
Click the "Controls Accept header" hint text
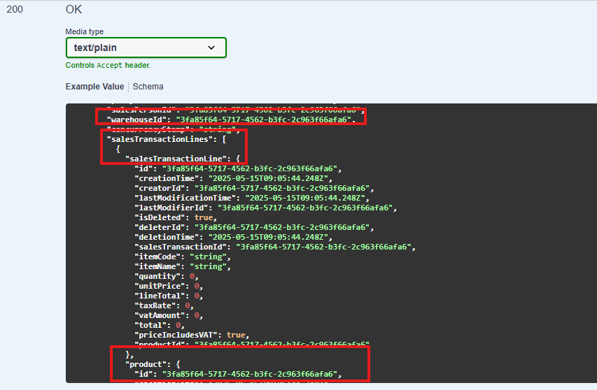pos(108,65)
